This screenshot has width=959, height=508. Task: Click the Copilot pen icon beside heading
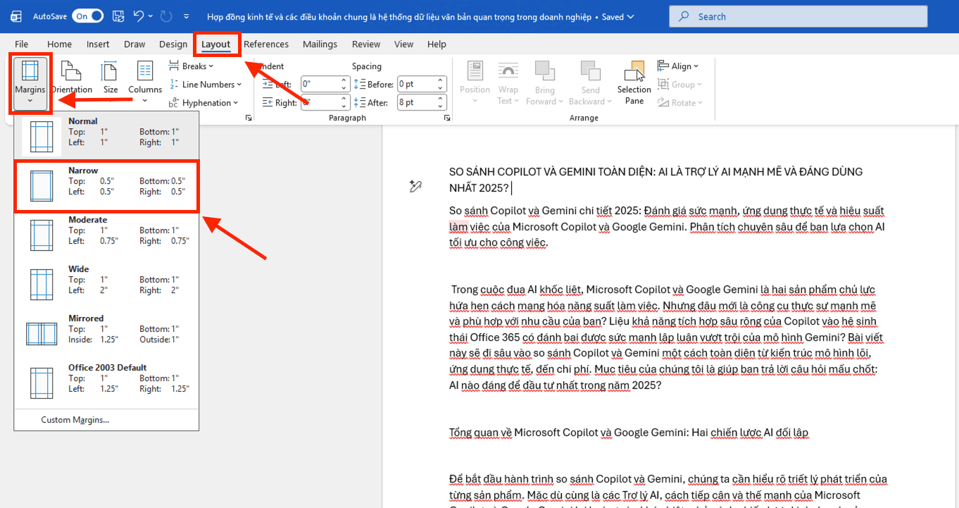(415, 186)
